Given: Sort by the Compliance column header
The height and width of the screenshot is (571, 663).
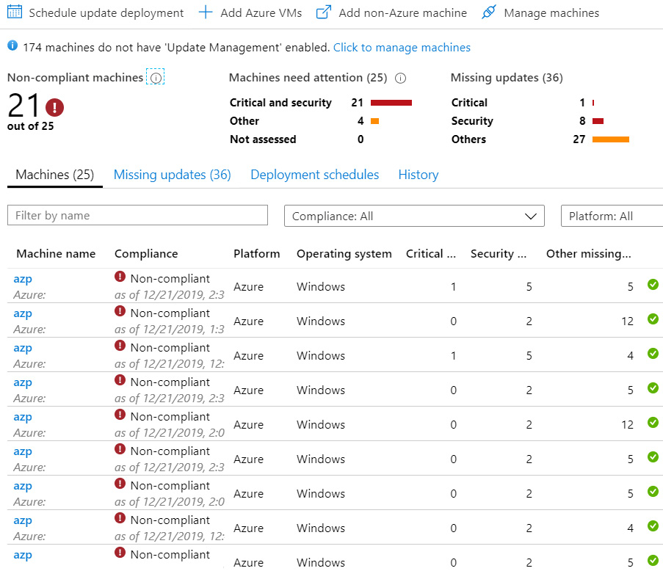Looking at the screenshot, I should 146,253.
